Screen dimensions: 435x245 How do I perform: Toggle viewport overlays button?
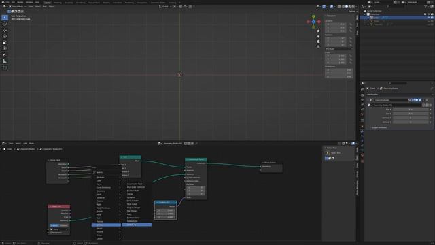tap(332, 7)
